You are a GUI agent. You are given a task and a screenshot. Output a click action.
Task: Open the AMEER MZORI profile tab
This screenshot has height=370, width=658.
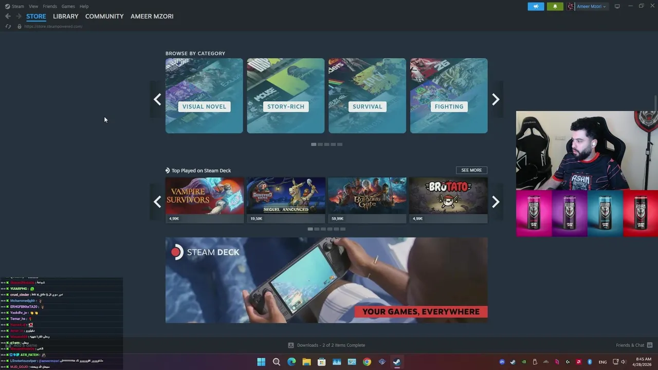click(x=152, y=16)
